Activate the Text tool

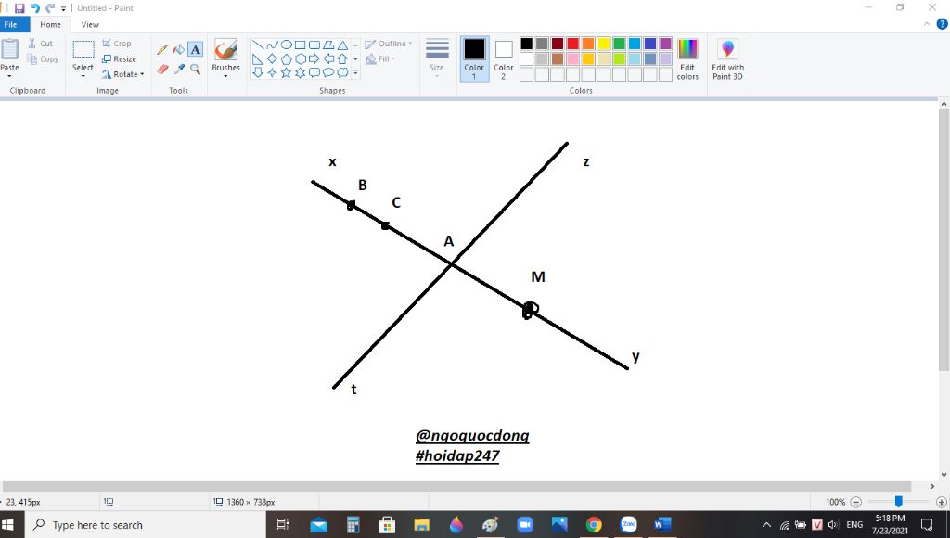coord(196,49)
